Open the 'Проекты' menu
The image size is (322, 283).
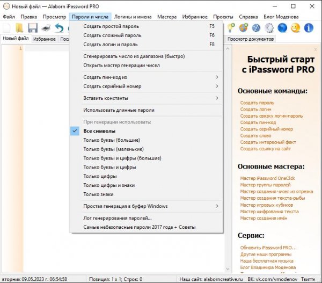coord(223,17)
